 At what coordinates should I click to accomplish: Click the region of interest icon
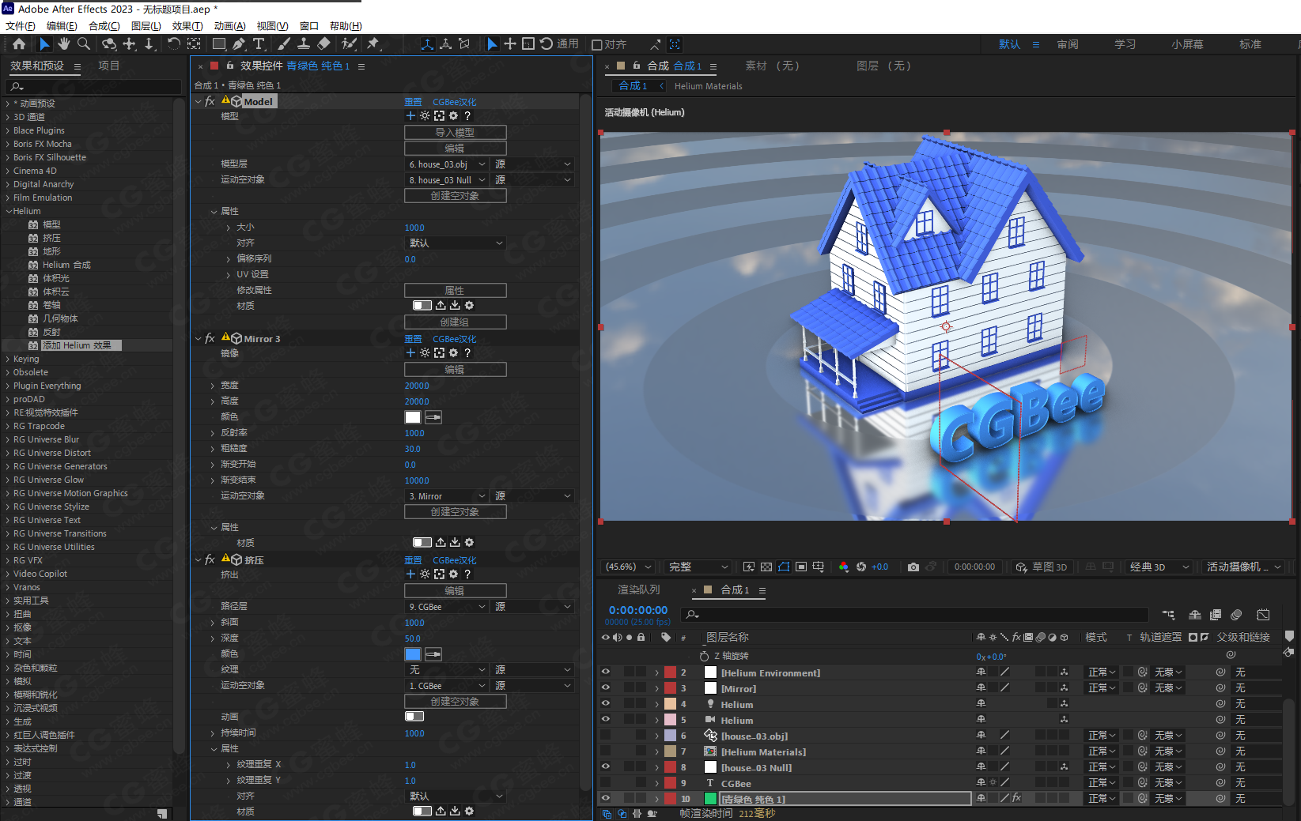tap(801, 567)
